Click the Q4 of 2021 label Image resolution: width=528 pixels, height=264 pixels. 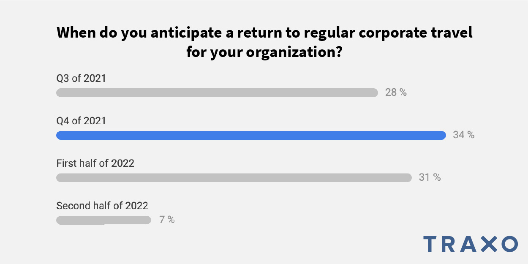pos(81,121)
